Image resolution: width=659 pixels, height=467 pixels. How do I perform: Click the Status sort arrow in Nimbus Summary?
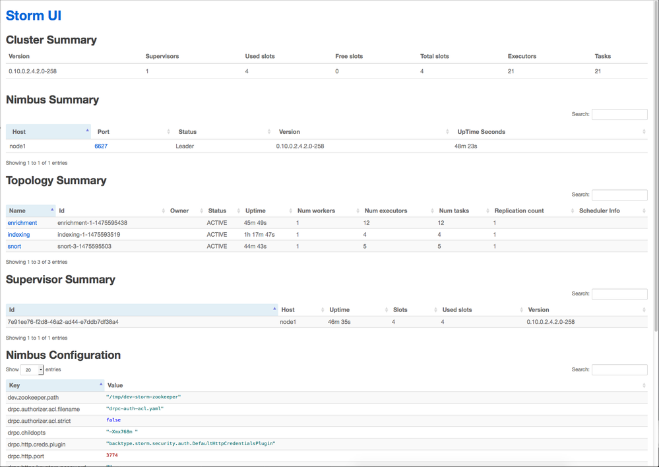270,131
